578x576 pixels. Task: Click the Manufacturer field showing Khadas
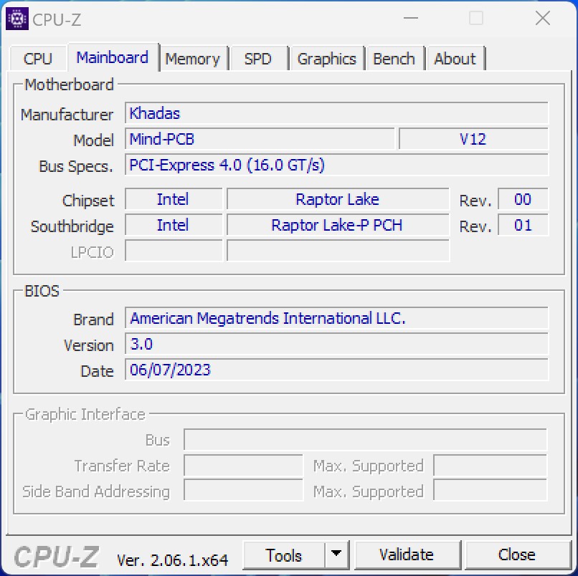click(336, 113)
